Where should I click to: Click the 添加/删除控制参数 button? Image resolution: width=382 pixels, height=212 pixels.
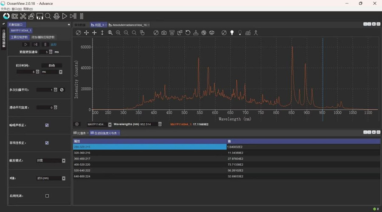click(x=43, y=37)
